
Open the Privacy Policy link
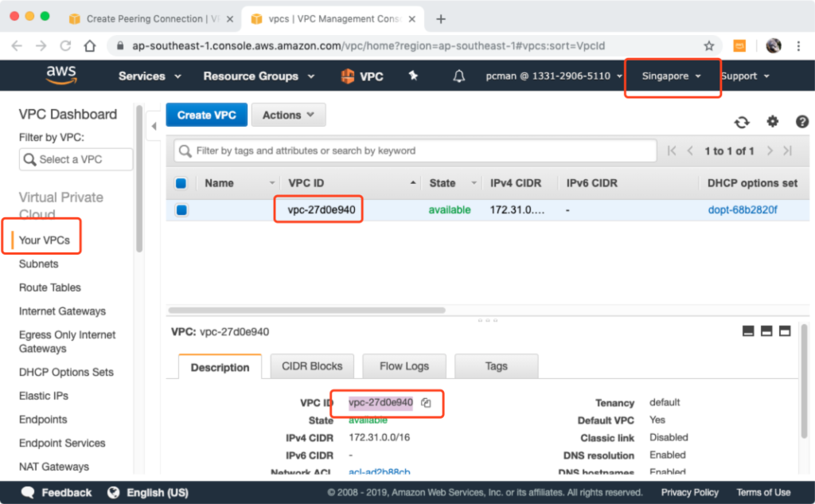pyautogui.click(x=690, y=493)
